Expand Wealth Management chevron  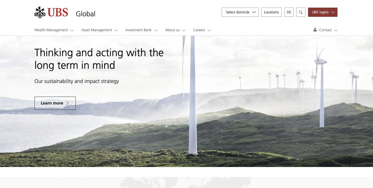72,30
